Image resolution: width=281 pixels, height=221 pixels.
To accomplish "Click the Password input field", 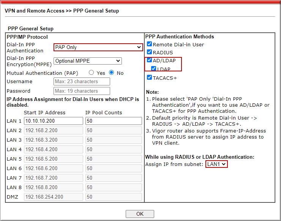I will pyautogui.click(x=82, y=91).
